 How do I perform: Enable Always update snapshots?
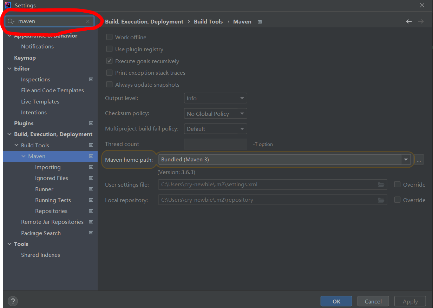click(109, 85)
